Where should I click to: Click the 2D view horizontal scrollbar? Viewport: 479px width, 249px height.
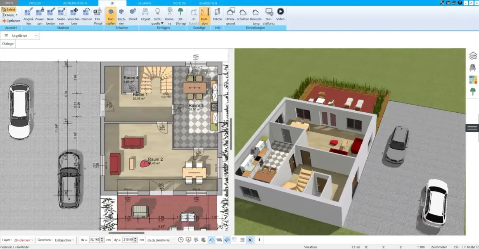tap(126, 233)
